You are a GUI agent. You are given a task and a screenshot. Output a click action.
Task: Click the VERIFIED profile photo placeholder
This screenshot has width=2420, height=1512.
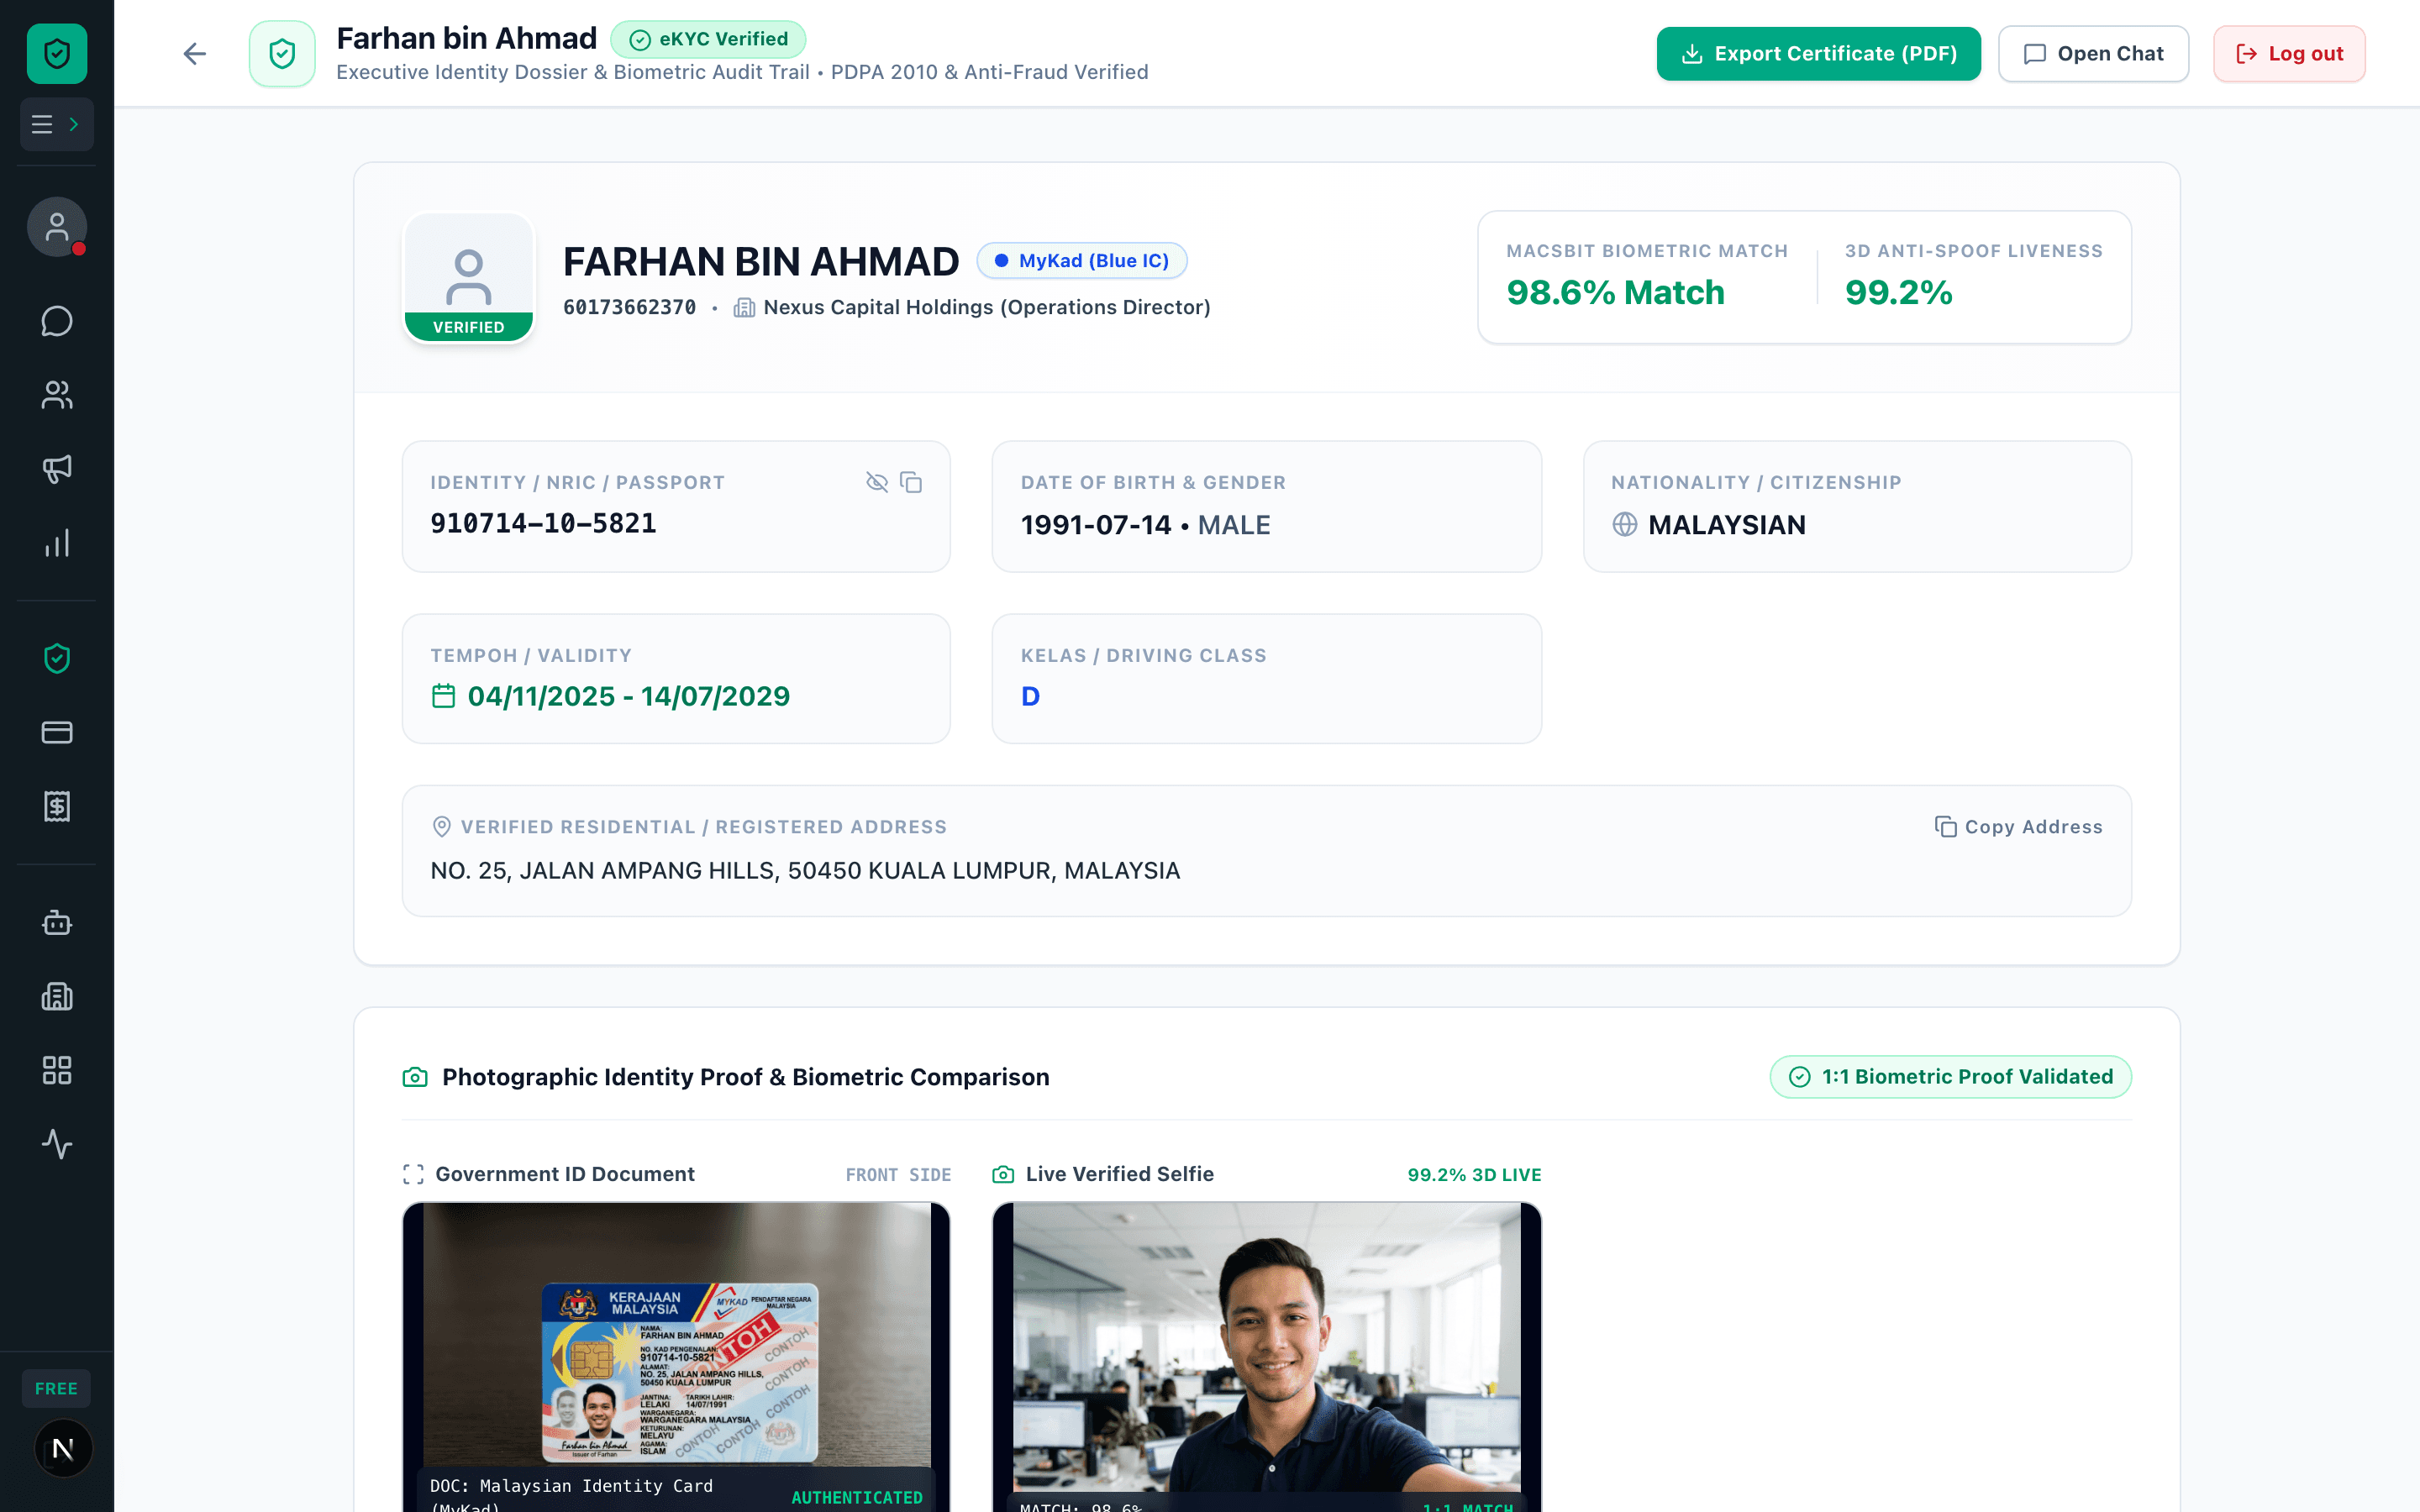tap(469, 278)
